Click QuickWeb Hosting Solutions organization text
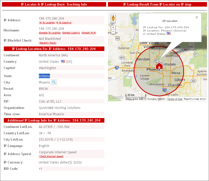This screenshot has height=181, width=209. (x=60, y=108)
